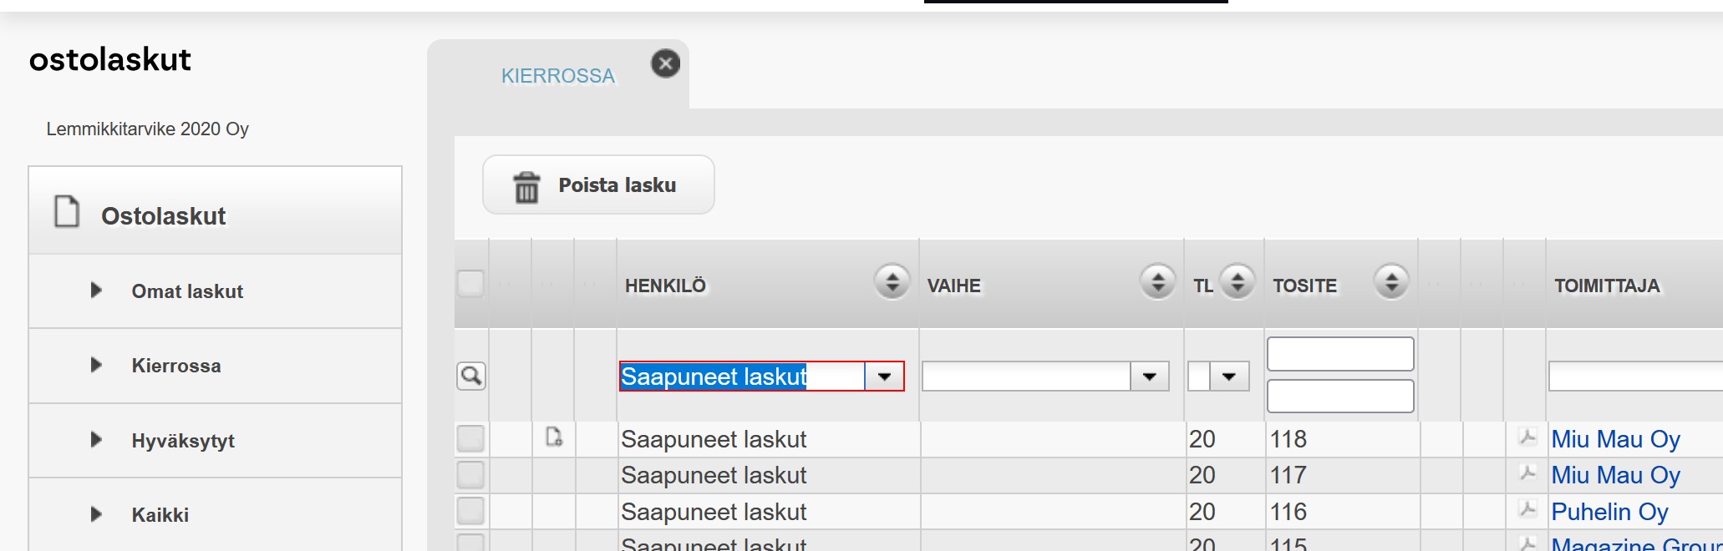This screenshot has height=551, width=1723.
Task: Click the Poista lasku button
Action: point(598,185)
